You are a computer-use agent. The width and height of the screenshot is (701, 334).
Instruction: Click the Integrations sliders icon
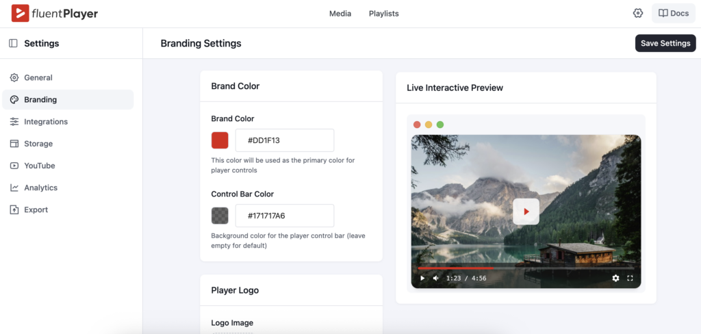click(14, 122)
